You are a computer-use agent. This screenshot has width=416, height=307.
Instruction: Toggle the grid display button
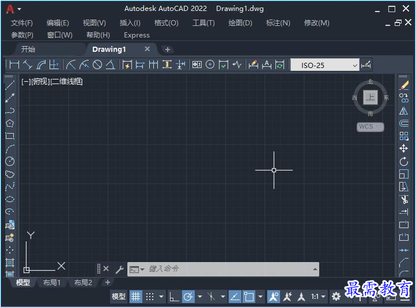pyautogui.click(x=136, y=297)
